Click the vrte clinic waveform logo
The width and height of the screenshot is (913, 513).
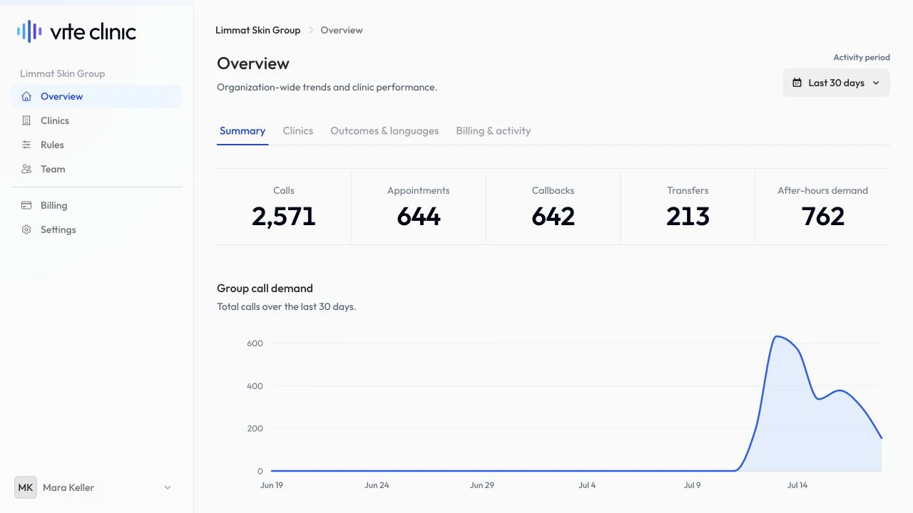pyautogui.click(x=29, y=31)
